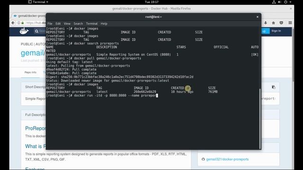This screenshot has width=303, height=170.
Task: Open the Firefox hamburger menu
Action: [x=290, y=23]
